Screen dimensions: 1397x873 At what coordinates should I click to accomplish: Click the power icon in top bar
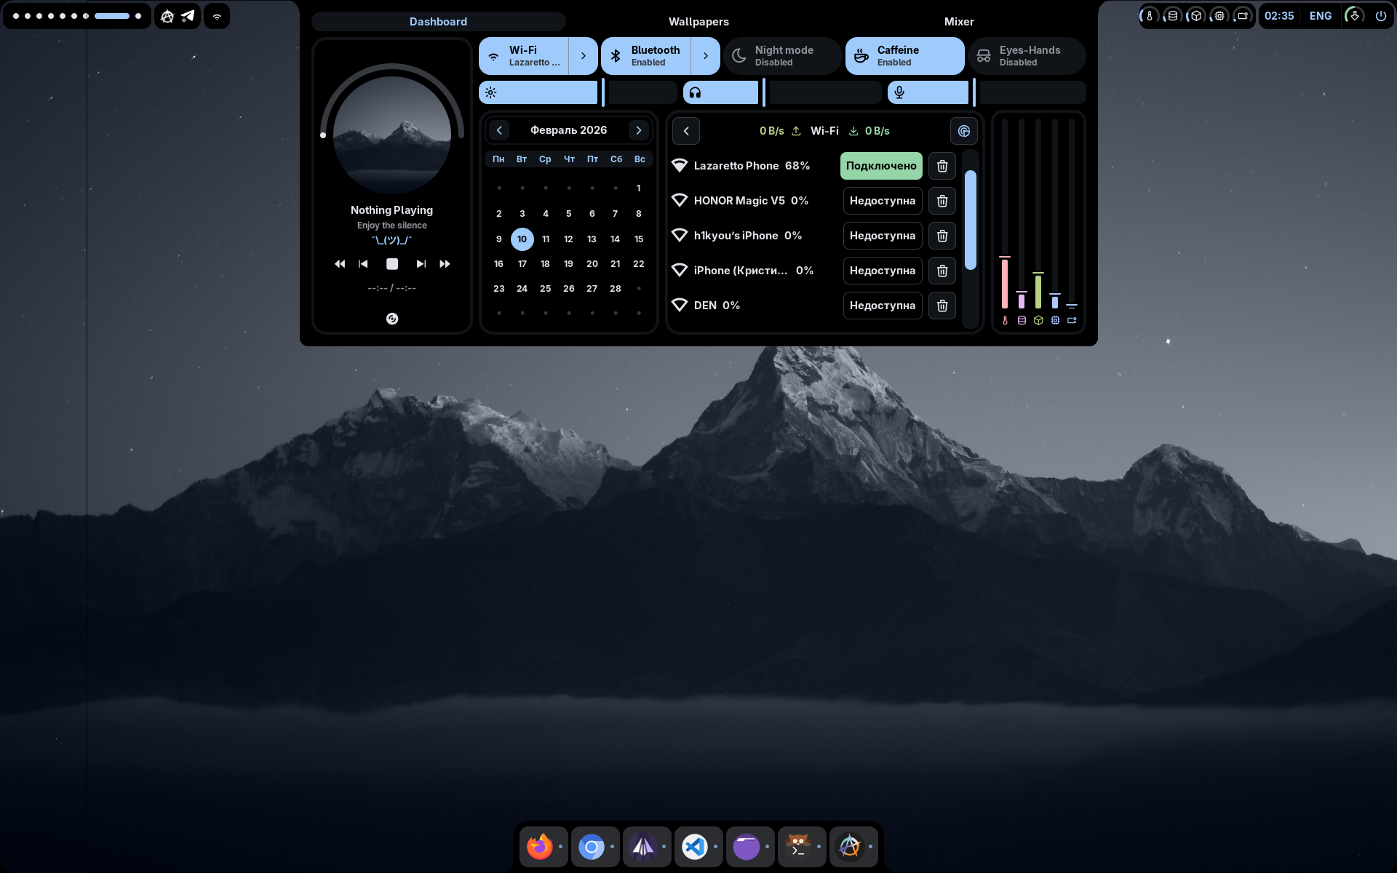click(1380, 16)
